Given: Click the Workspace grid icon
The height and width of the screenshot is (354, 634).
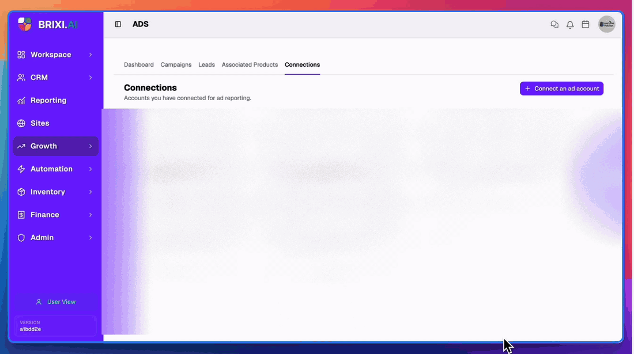Looking at the screenshot, I should click(x=21, y=55).
